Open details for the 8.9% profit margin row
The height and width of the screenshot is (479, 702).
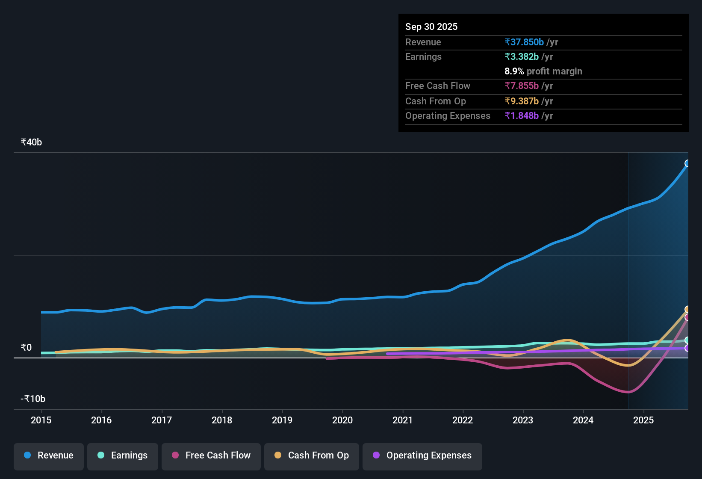[x=543, y=71]
